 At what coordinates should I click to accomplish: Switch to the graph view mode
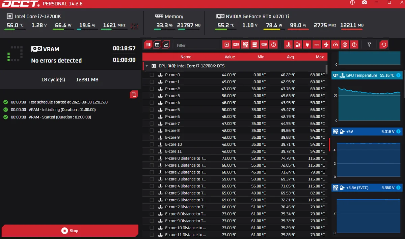click(x=166, y=44)
